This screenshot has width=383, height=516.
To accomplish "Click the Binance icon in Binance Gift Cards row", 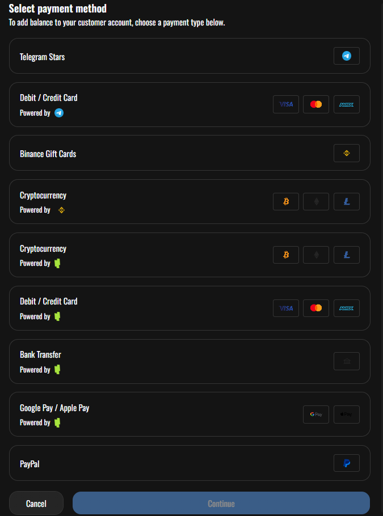I will (x=346, y=153).
